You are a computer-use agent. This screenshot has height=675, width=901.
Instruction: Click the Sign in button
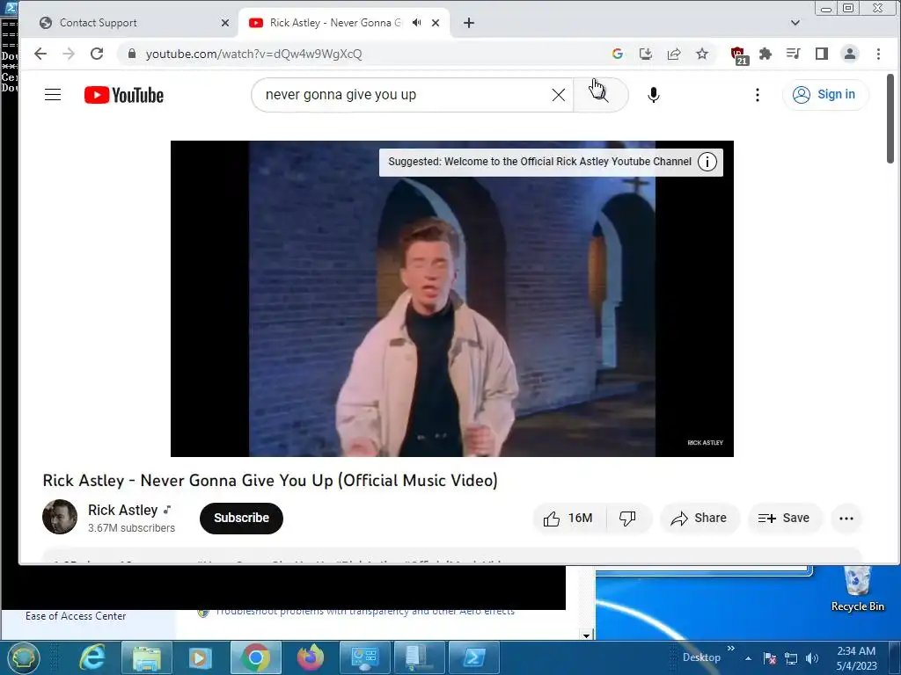click(825, 95)
